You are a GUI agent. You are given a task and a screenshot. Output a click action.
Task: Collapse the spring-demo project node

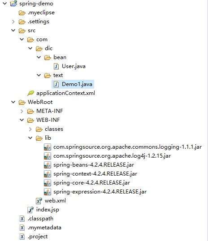(x=5, y=4)
